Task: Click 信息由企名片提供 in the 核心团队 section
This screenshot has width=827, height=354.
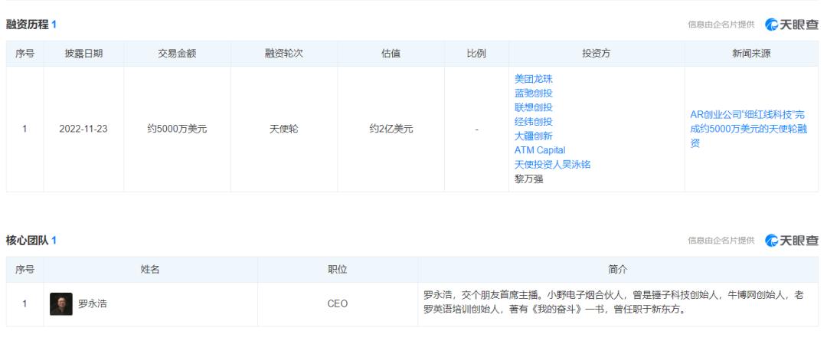Action: tap(721, 241)
